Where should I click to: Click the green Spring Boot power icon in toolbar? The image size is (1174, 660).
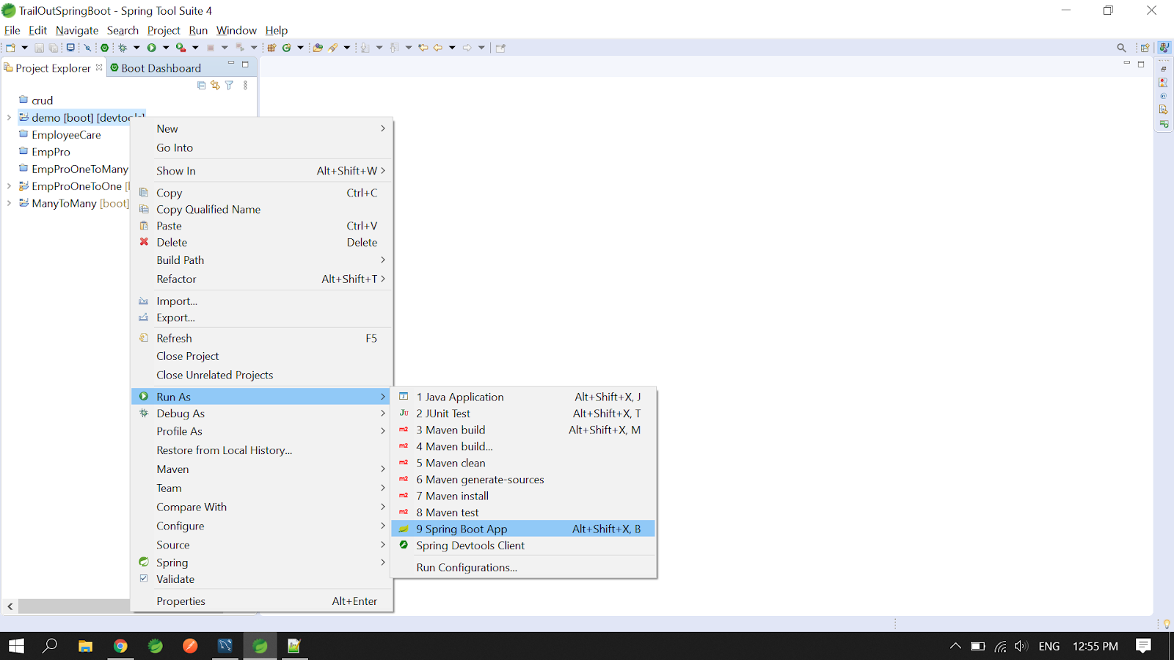pos(105,48)
